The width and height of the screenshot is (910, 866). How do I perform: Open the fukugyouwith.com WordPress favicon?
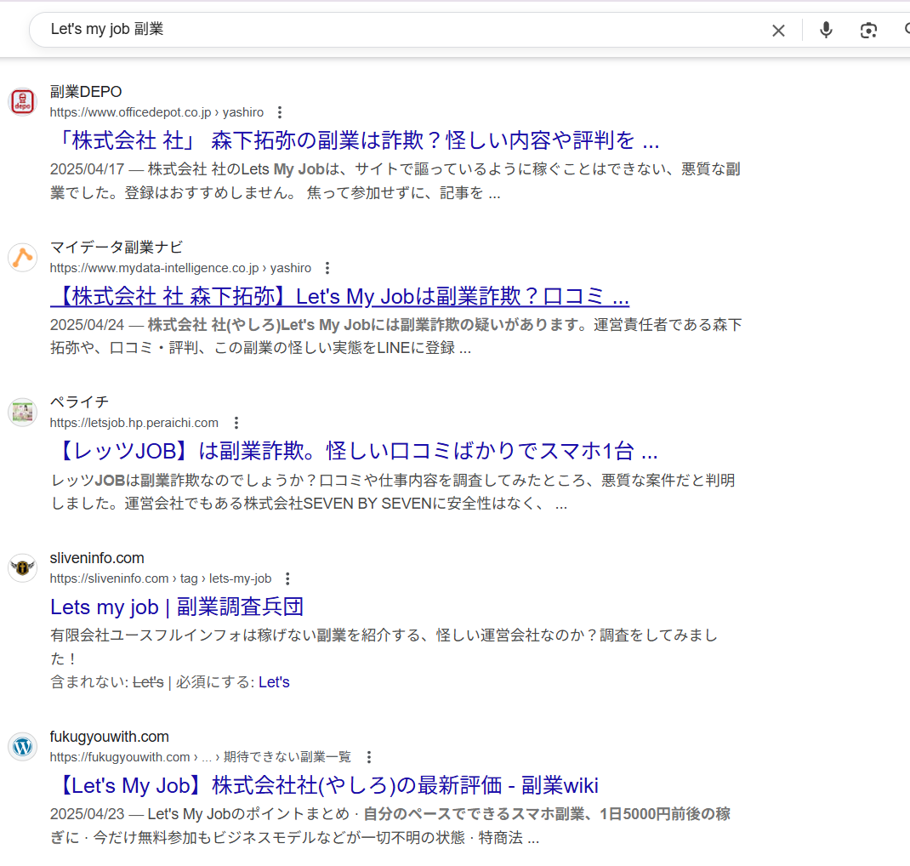(23, 746)
